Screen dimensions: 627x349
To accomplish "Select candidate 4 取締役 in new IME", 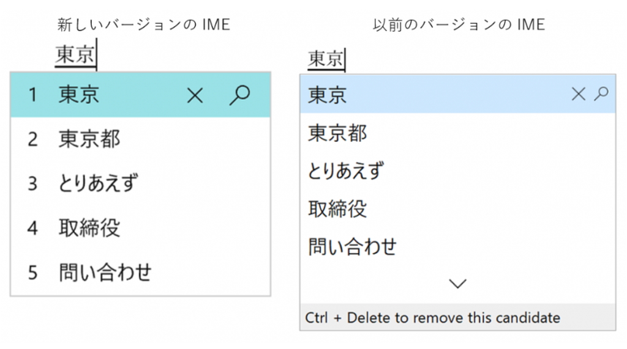I will coord(140,228).
